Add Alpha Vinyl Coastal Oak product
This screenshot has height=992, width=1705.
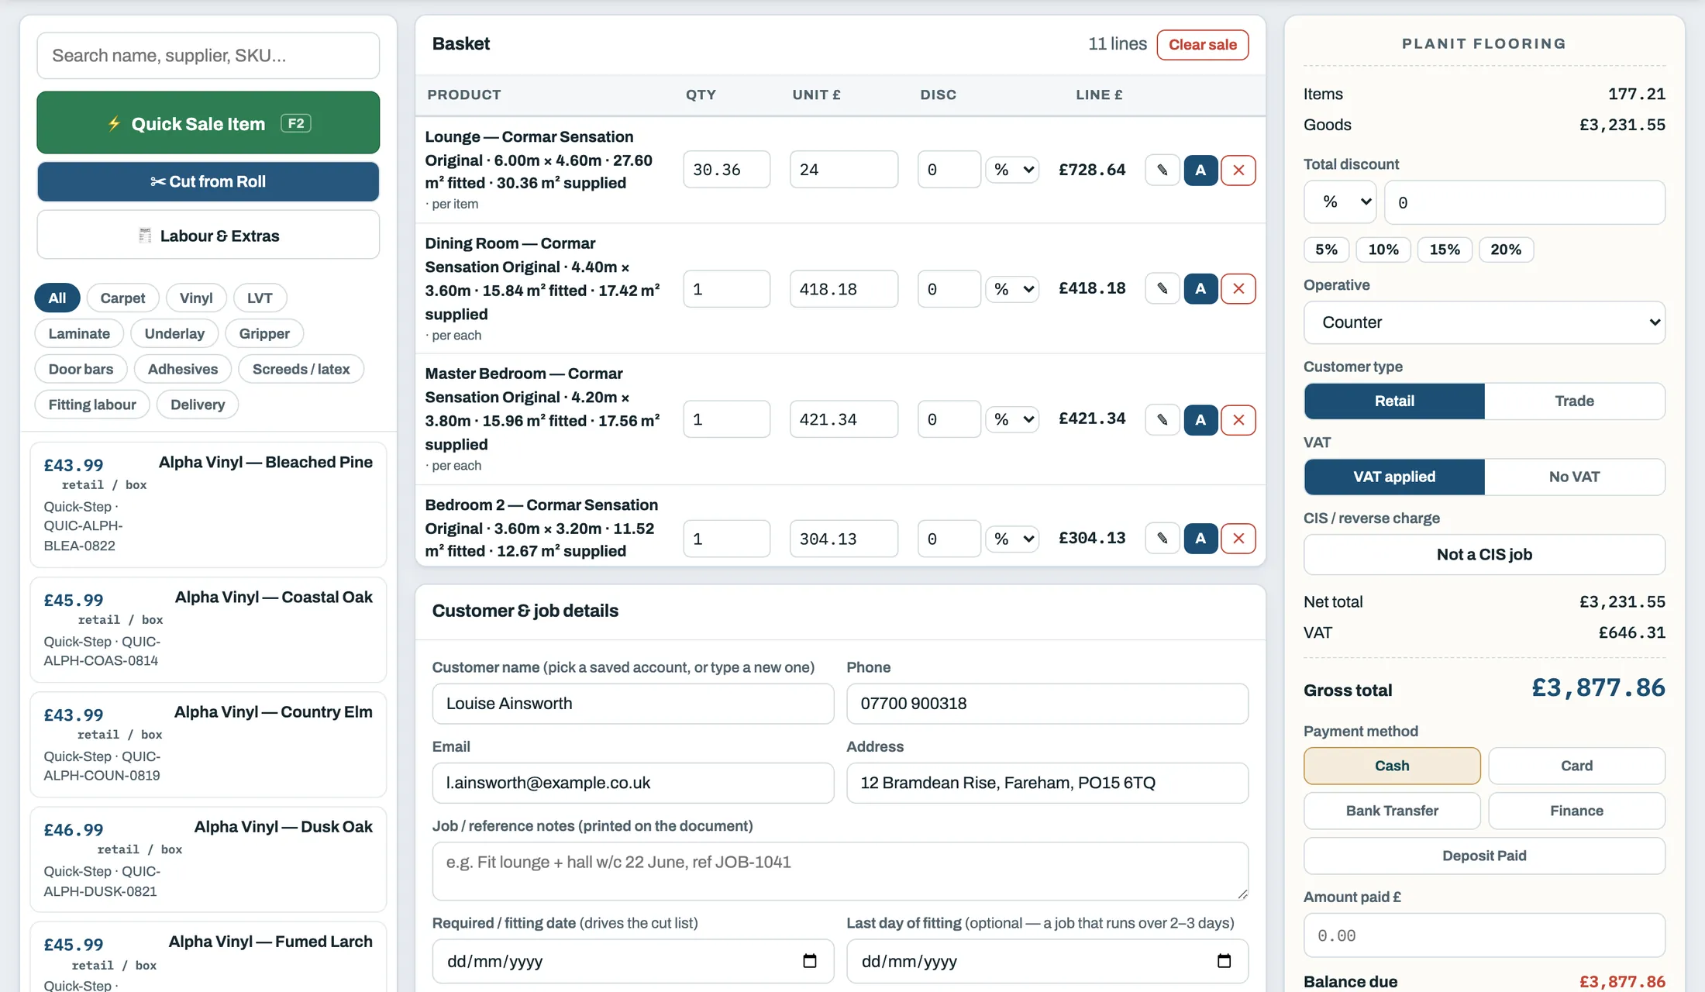click(x=208, y=629)
